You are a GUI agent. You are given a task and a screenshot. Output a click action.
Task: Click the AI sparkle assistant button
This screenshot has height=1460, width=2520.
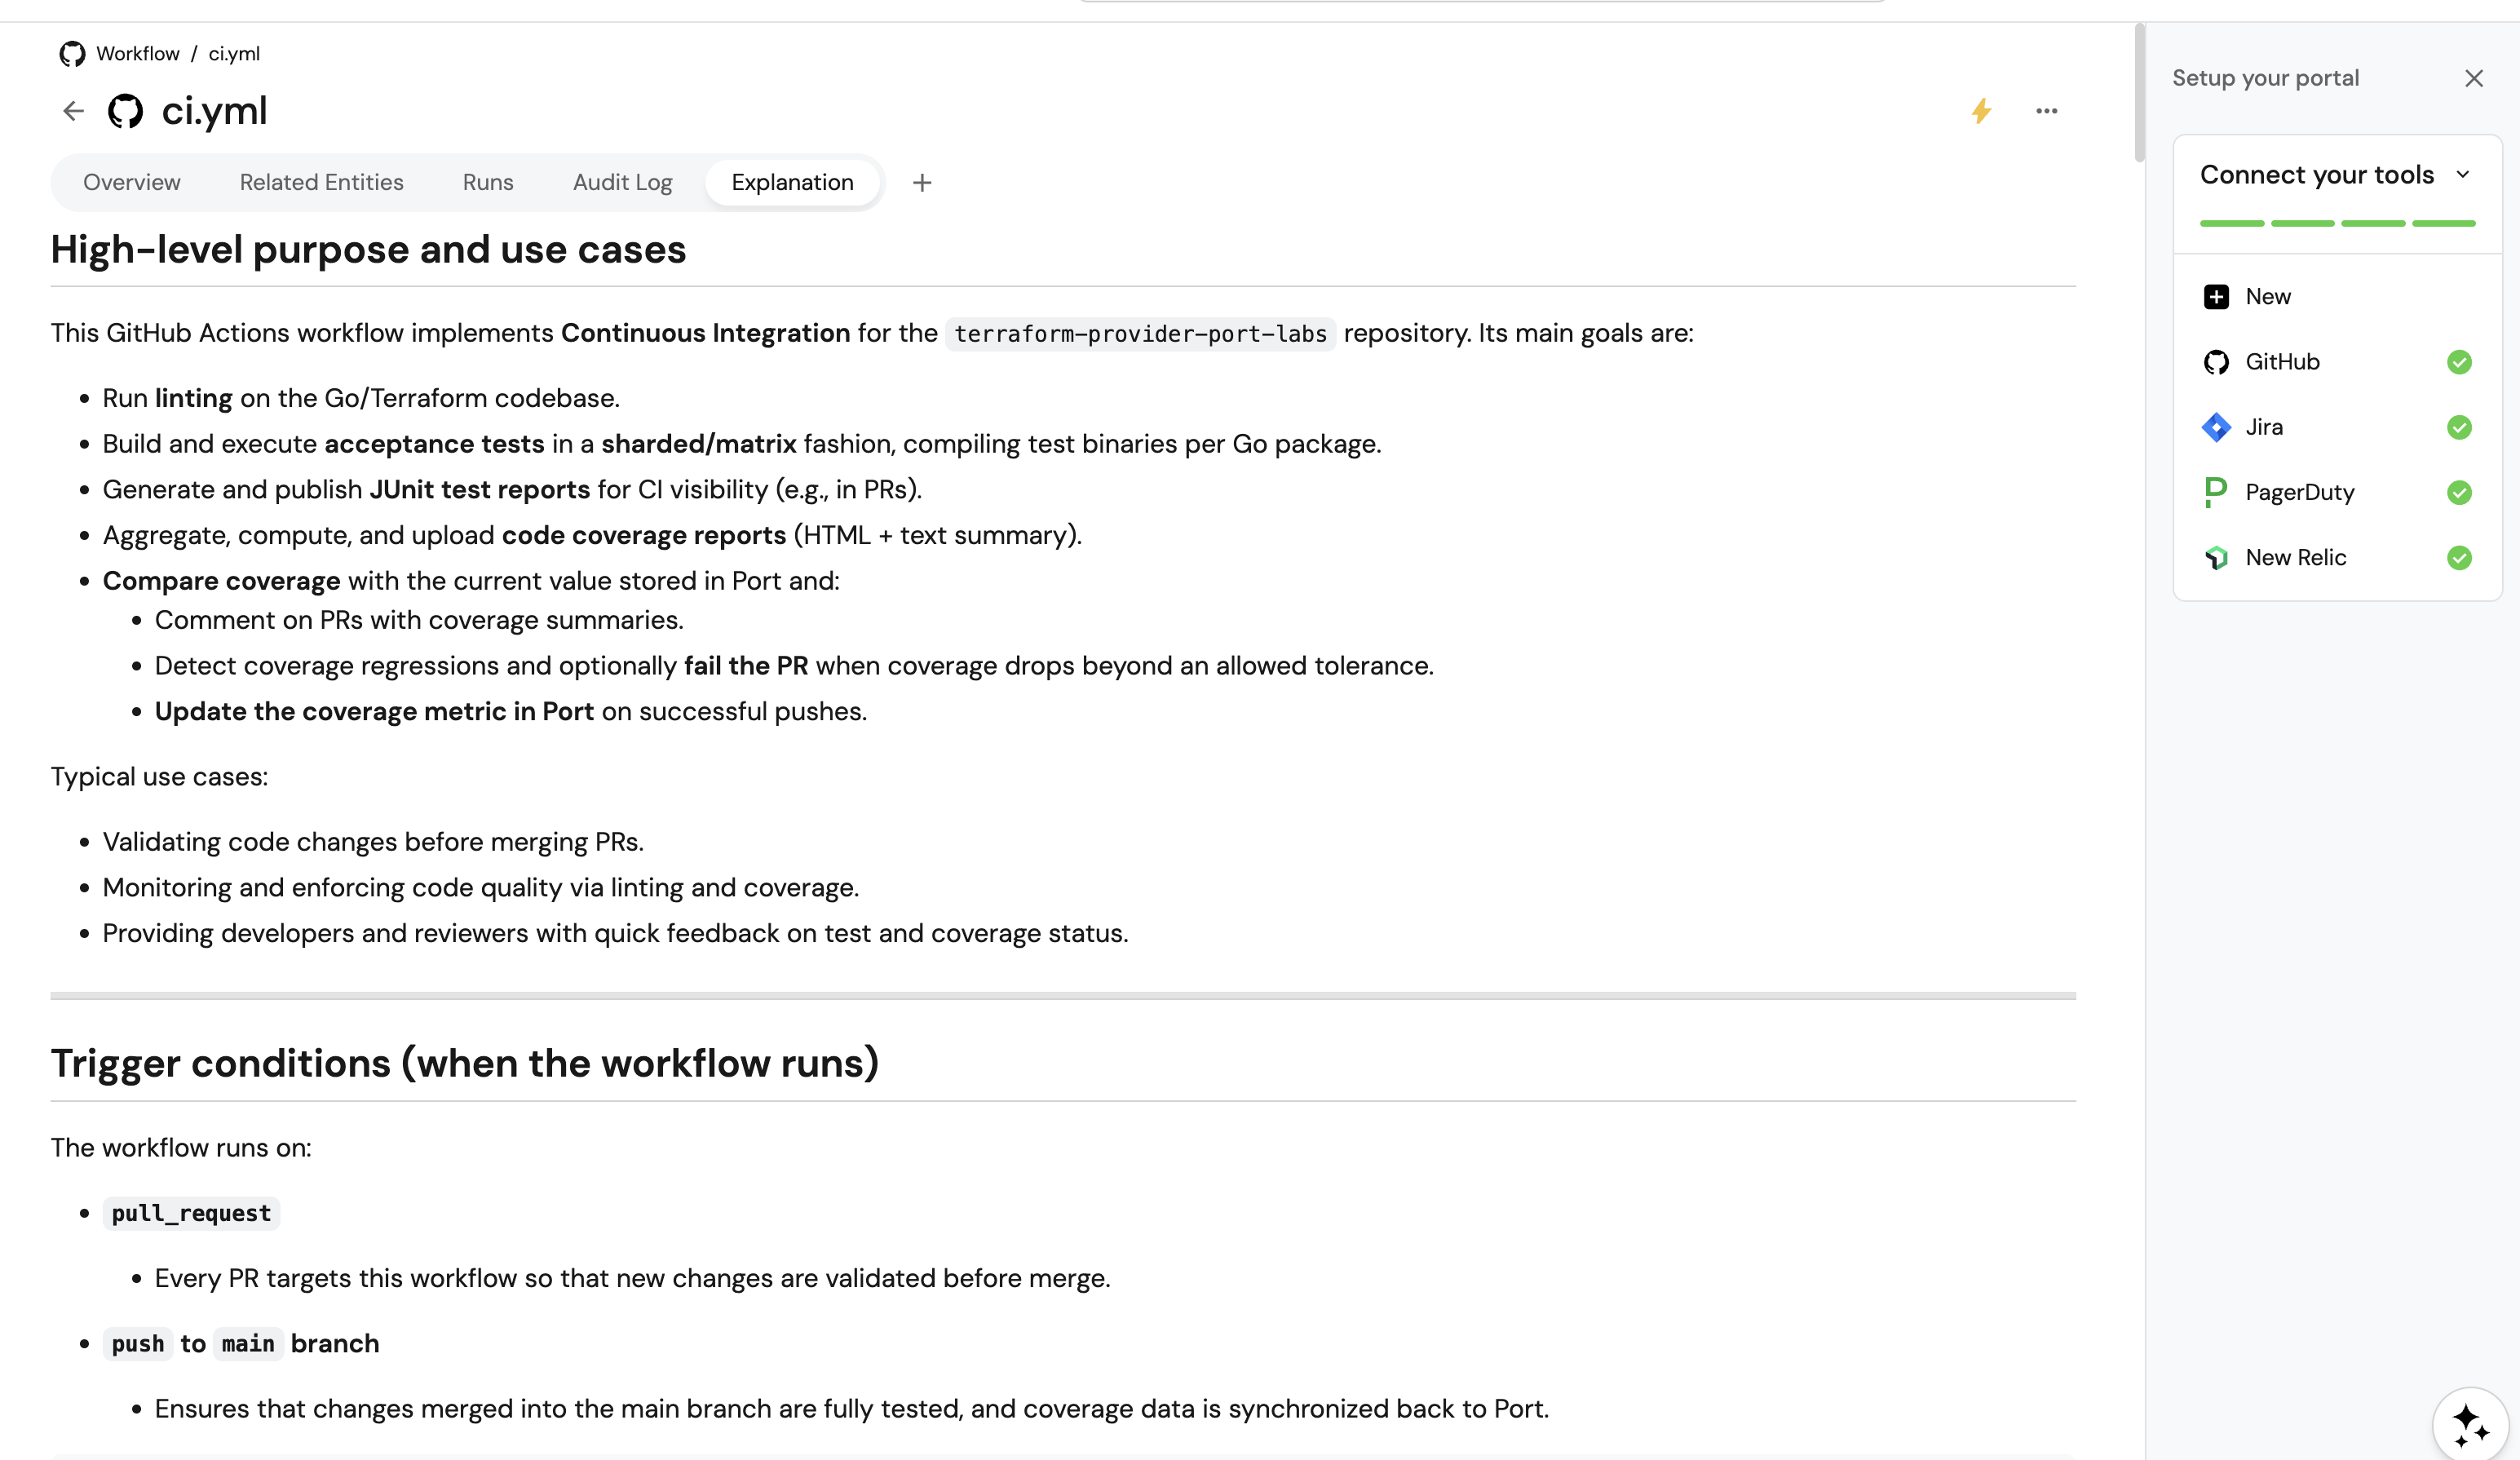pos(2471,1424)
